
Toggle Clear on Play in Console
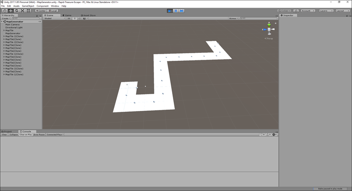[25, 134]
